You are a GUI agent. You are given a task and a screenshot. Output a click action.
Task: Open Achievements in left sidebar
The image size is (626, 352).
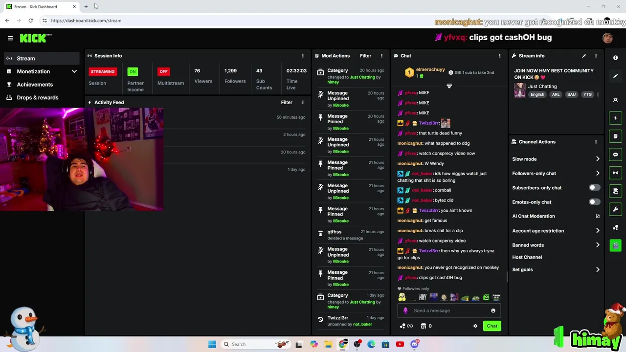coord(42,84)
